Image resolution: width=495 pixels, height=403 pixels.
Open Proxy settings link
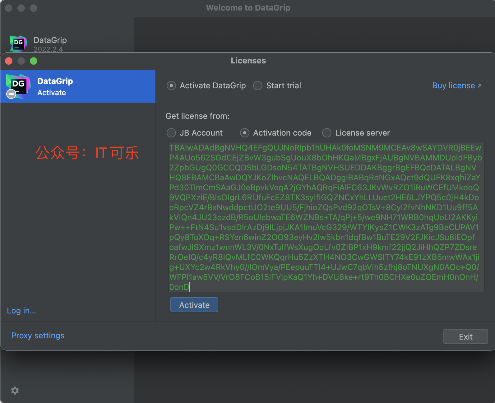coord(38,336)
